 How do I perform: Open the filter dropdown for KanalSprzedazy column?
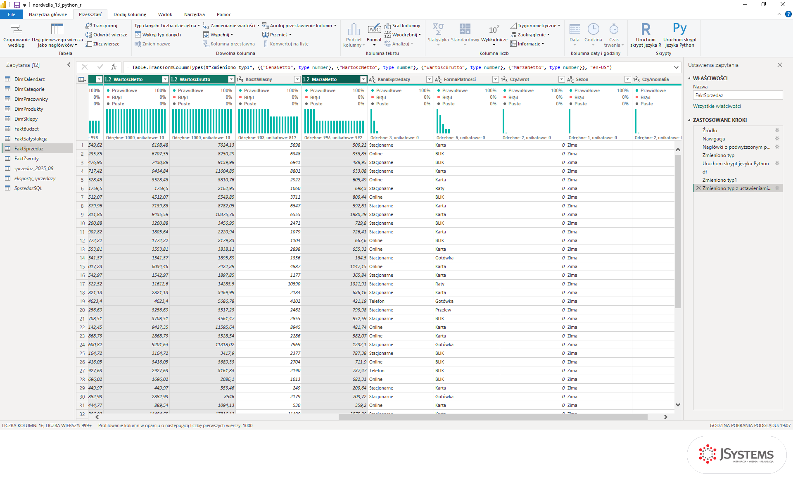(x=429, y=79)
